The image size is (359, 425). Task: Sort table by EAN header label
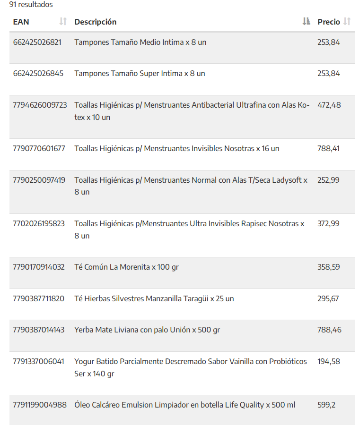click(21, 22)
